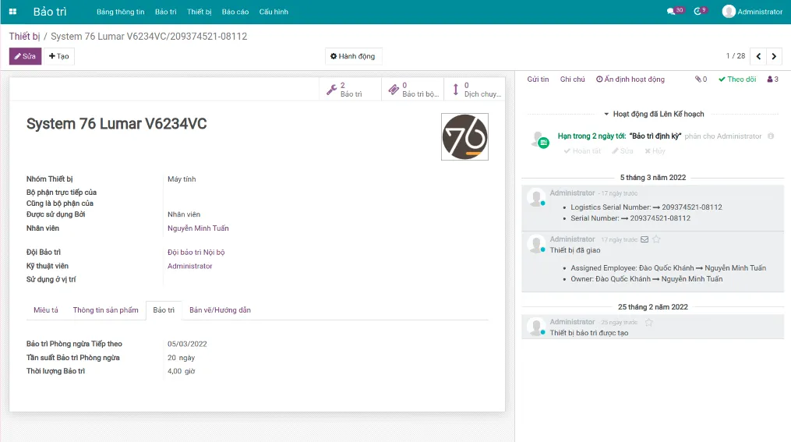Open 'Đội bảo trì Nội bộ' team link
Viewport: 791px width, 442px height.
[x=196, y=253]
